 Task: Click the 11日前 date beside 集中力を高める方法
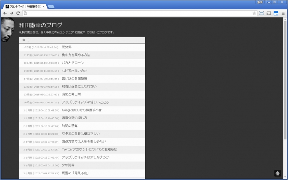pos(41,55)
